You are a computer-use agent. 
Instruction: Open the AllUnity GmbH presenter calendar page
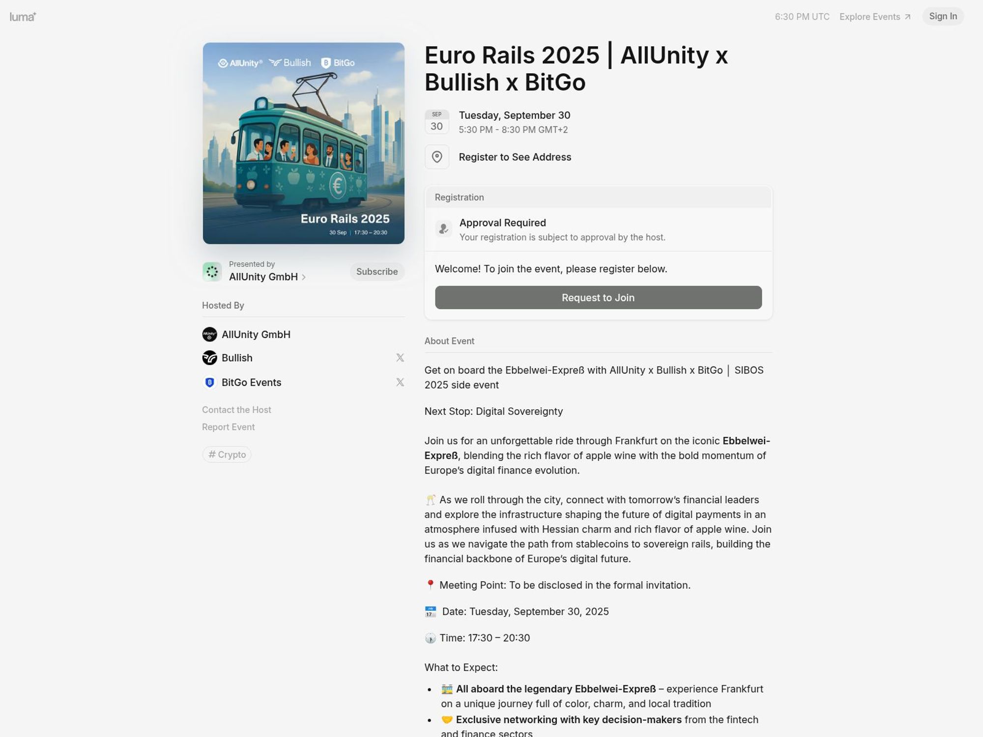pos(263,277)
